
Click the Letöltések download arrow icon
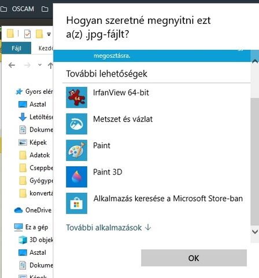click(x=23, y=117)
